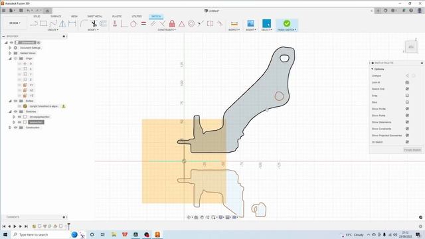The image size is (425, 239).
Task: Apply the Tangent constraint
Action: click(133, 24)
